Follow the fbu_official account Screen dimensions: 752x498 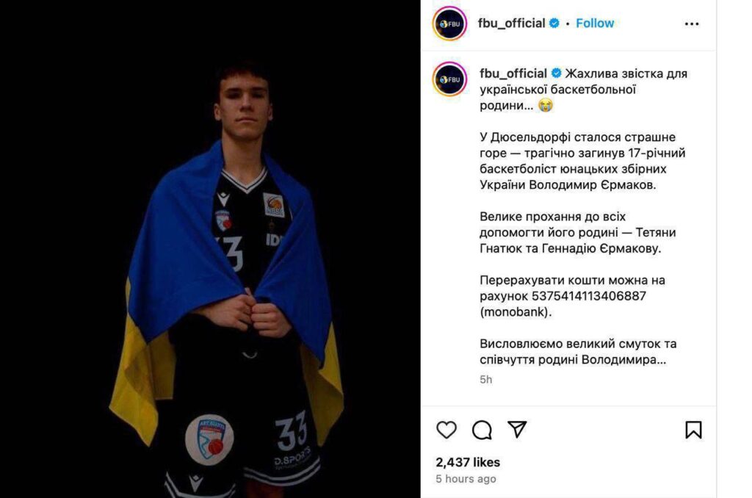(595, 23)
